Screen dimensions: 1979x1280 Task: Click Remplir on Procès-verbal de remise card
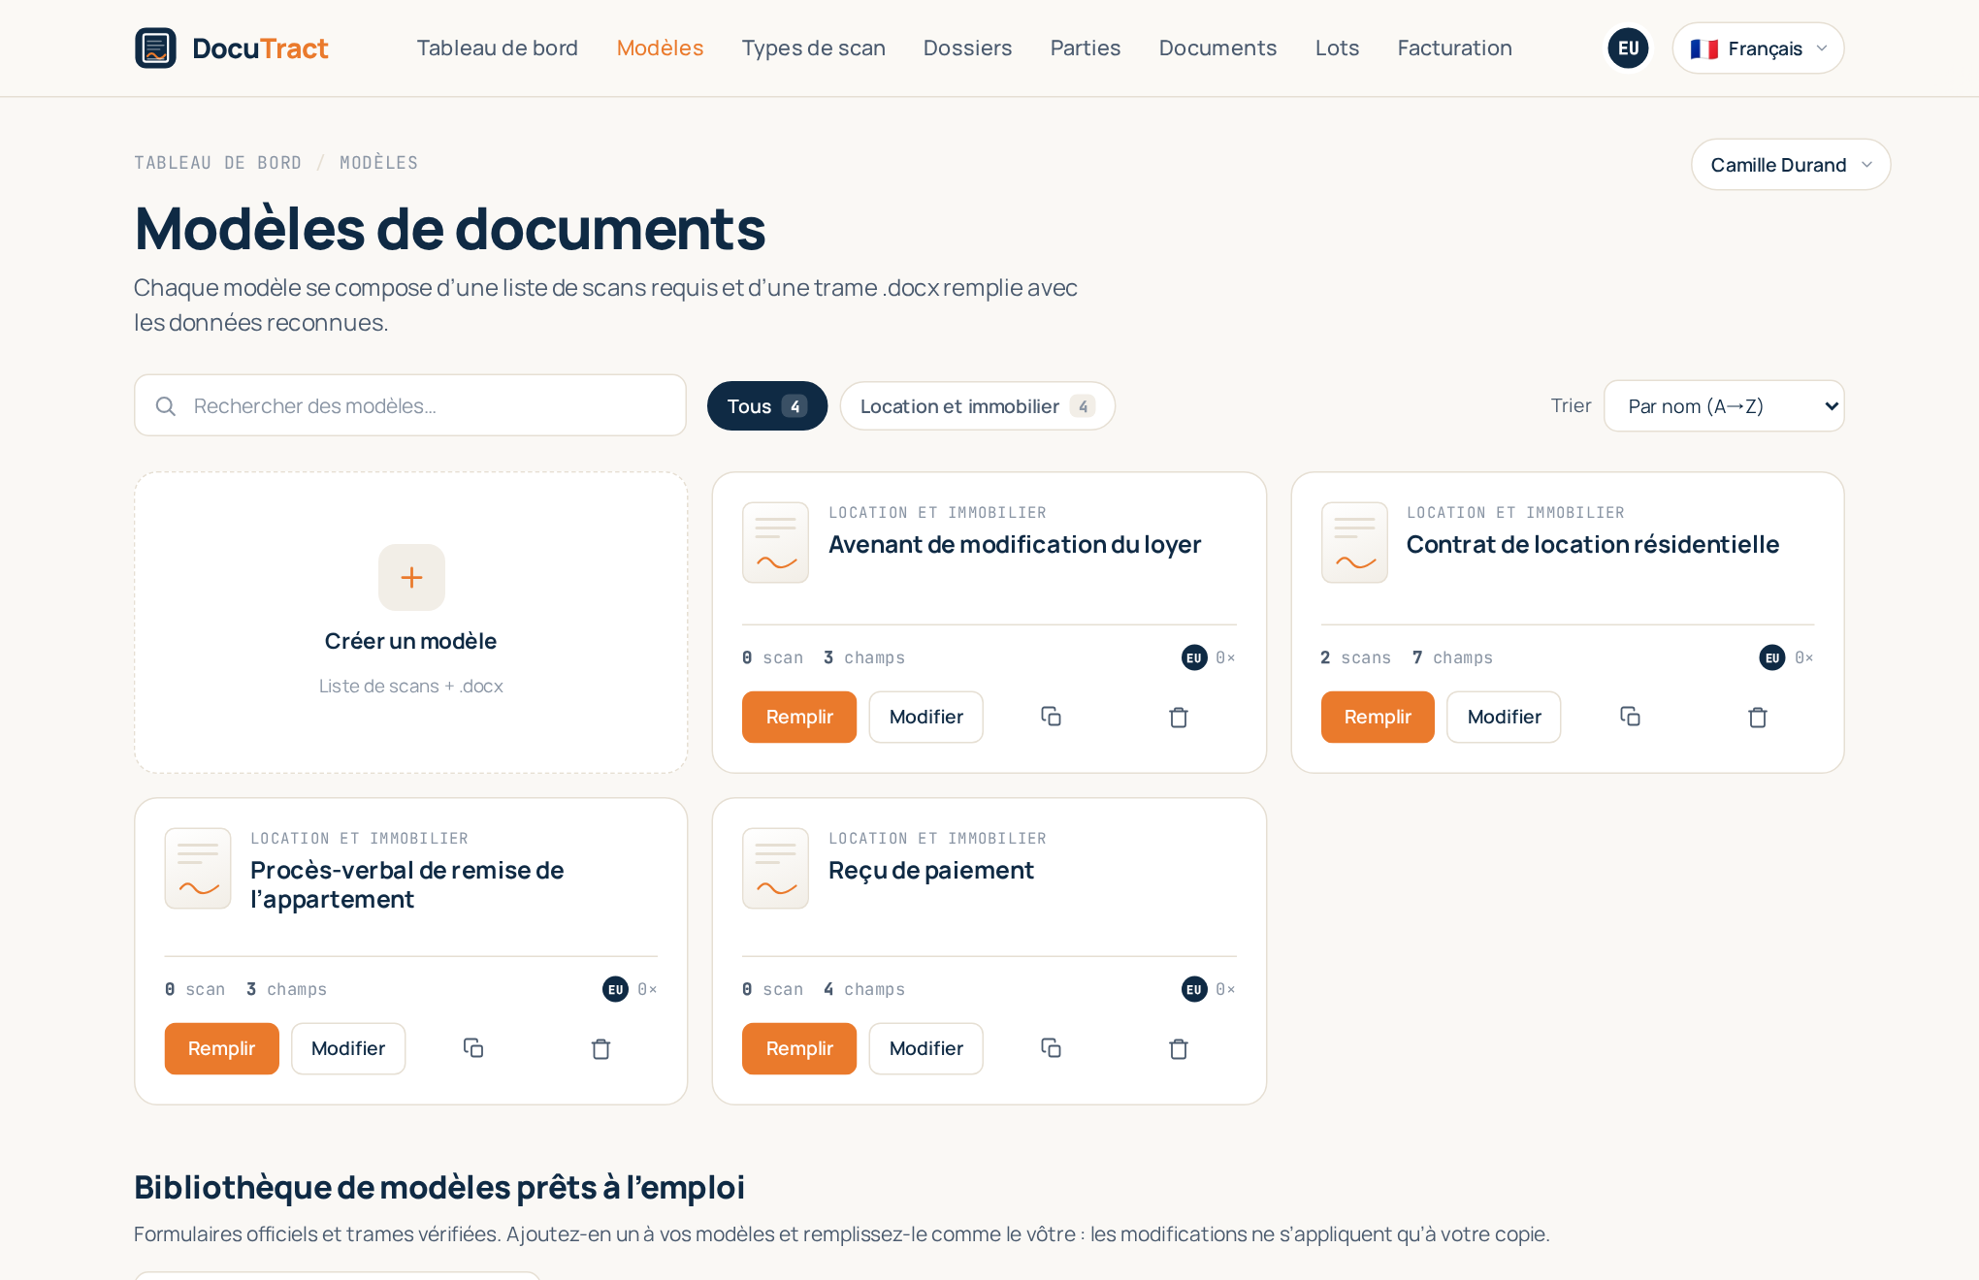pyautogui.click(x=221, y=1048)
